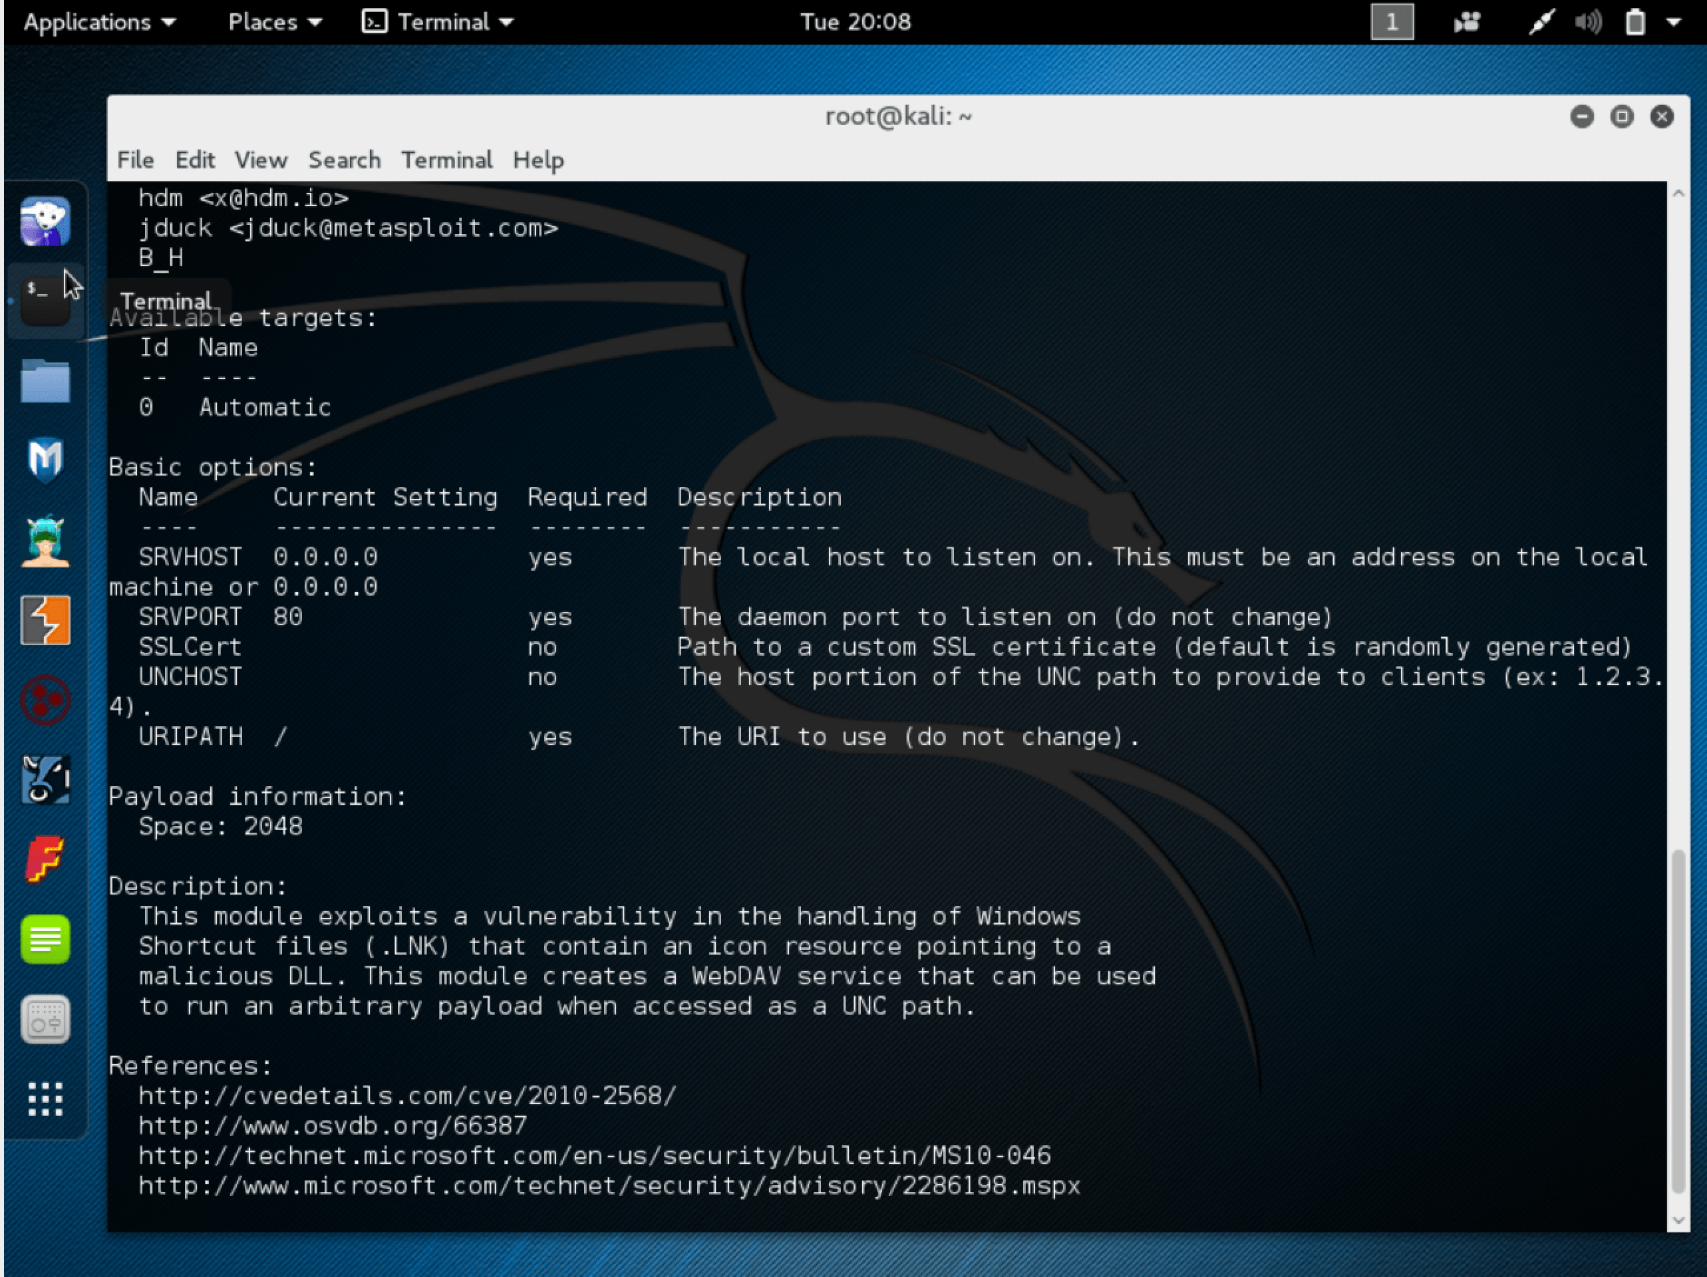Open the MS10-046 technet bulletin link

[594, 1155]
